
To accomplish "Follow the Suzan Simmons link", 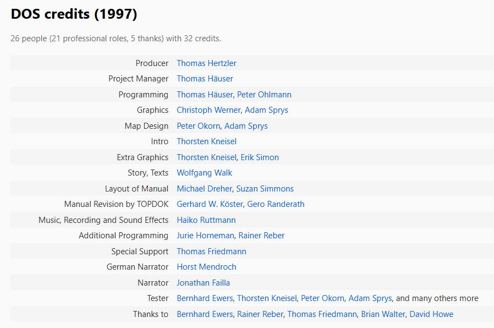I will pyautogui.click(x=265, y=189).
